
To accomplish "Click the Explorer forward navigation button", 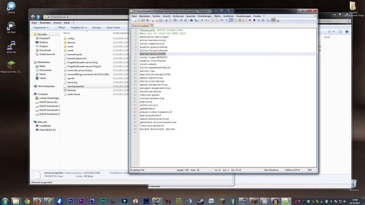I will coord(38,17).
